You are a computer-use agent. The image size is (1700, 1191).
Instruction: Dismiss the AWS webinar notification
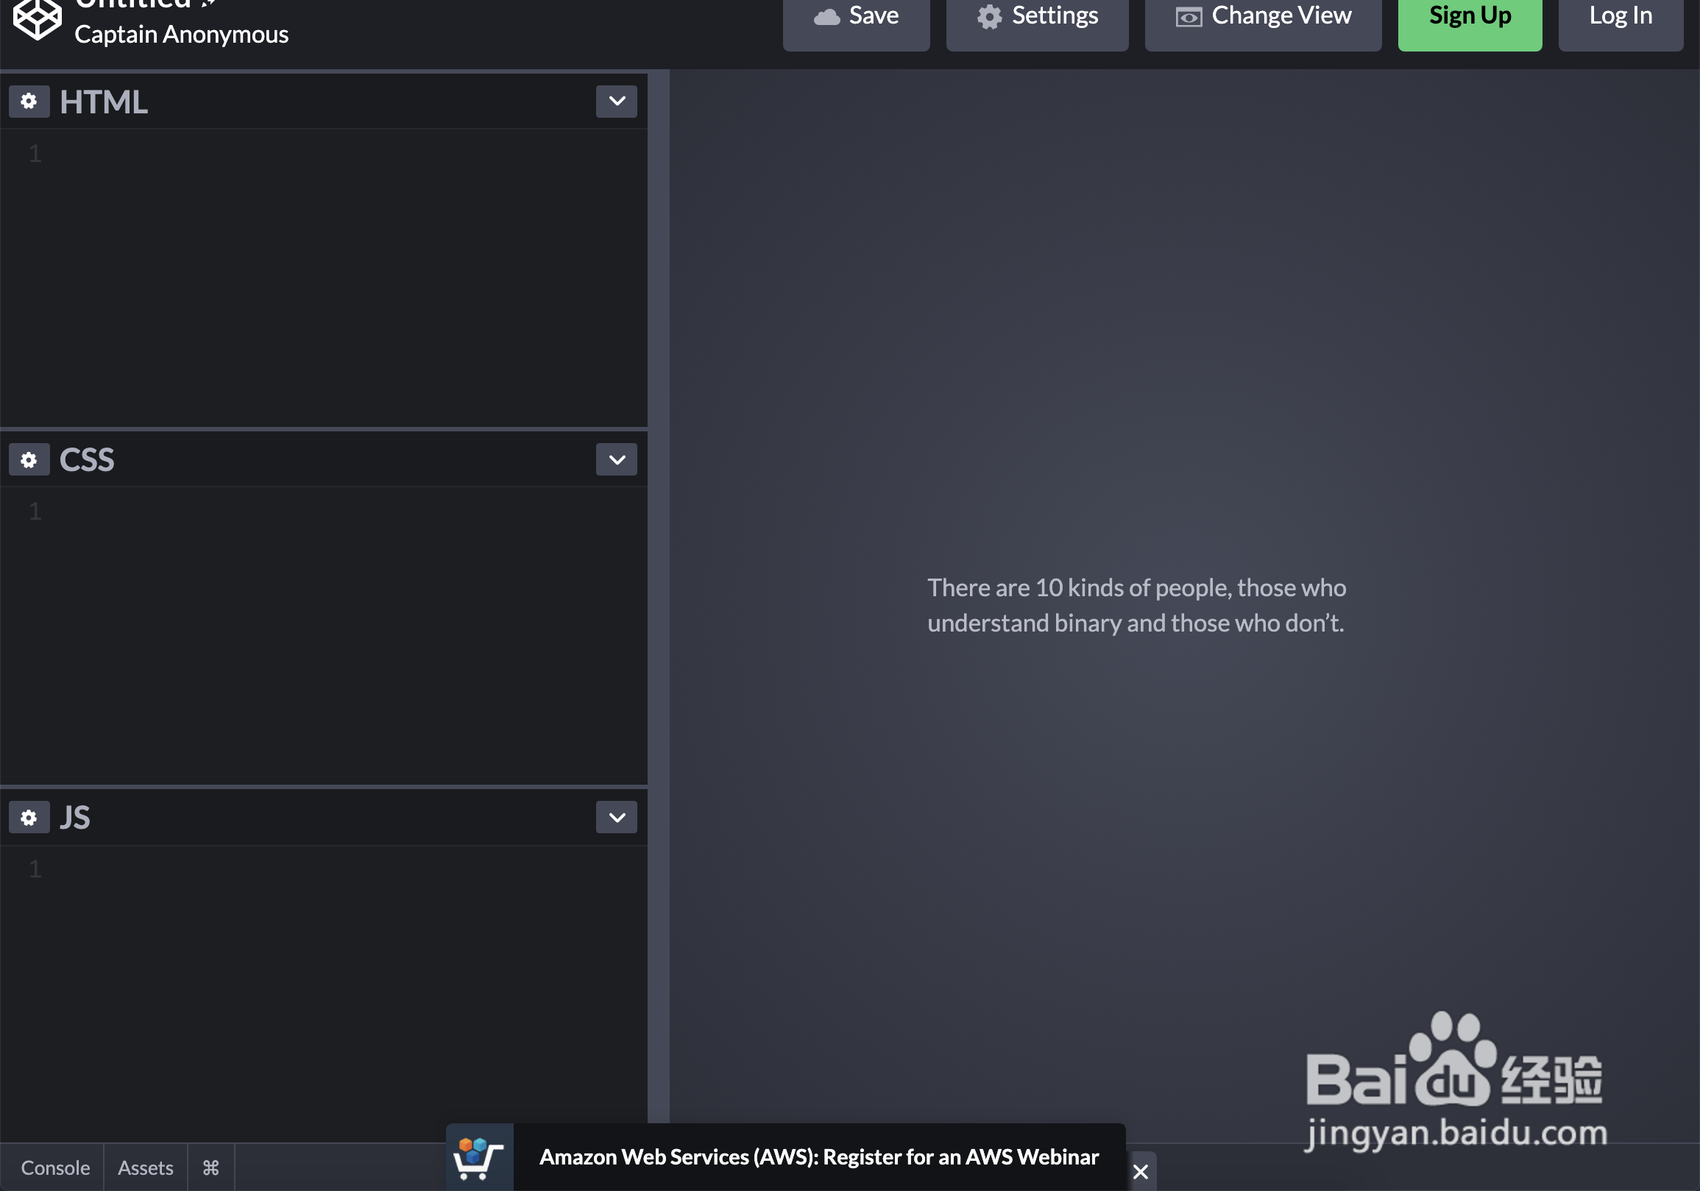coord(1139,1167)
